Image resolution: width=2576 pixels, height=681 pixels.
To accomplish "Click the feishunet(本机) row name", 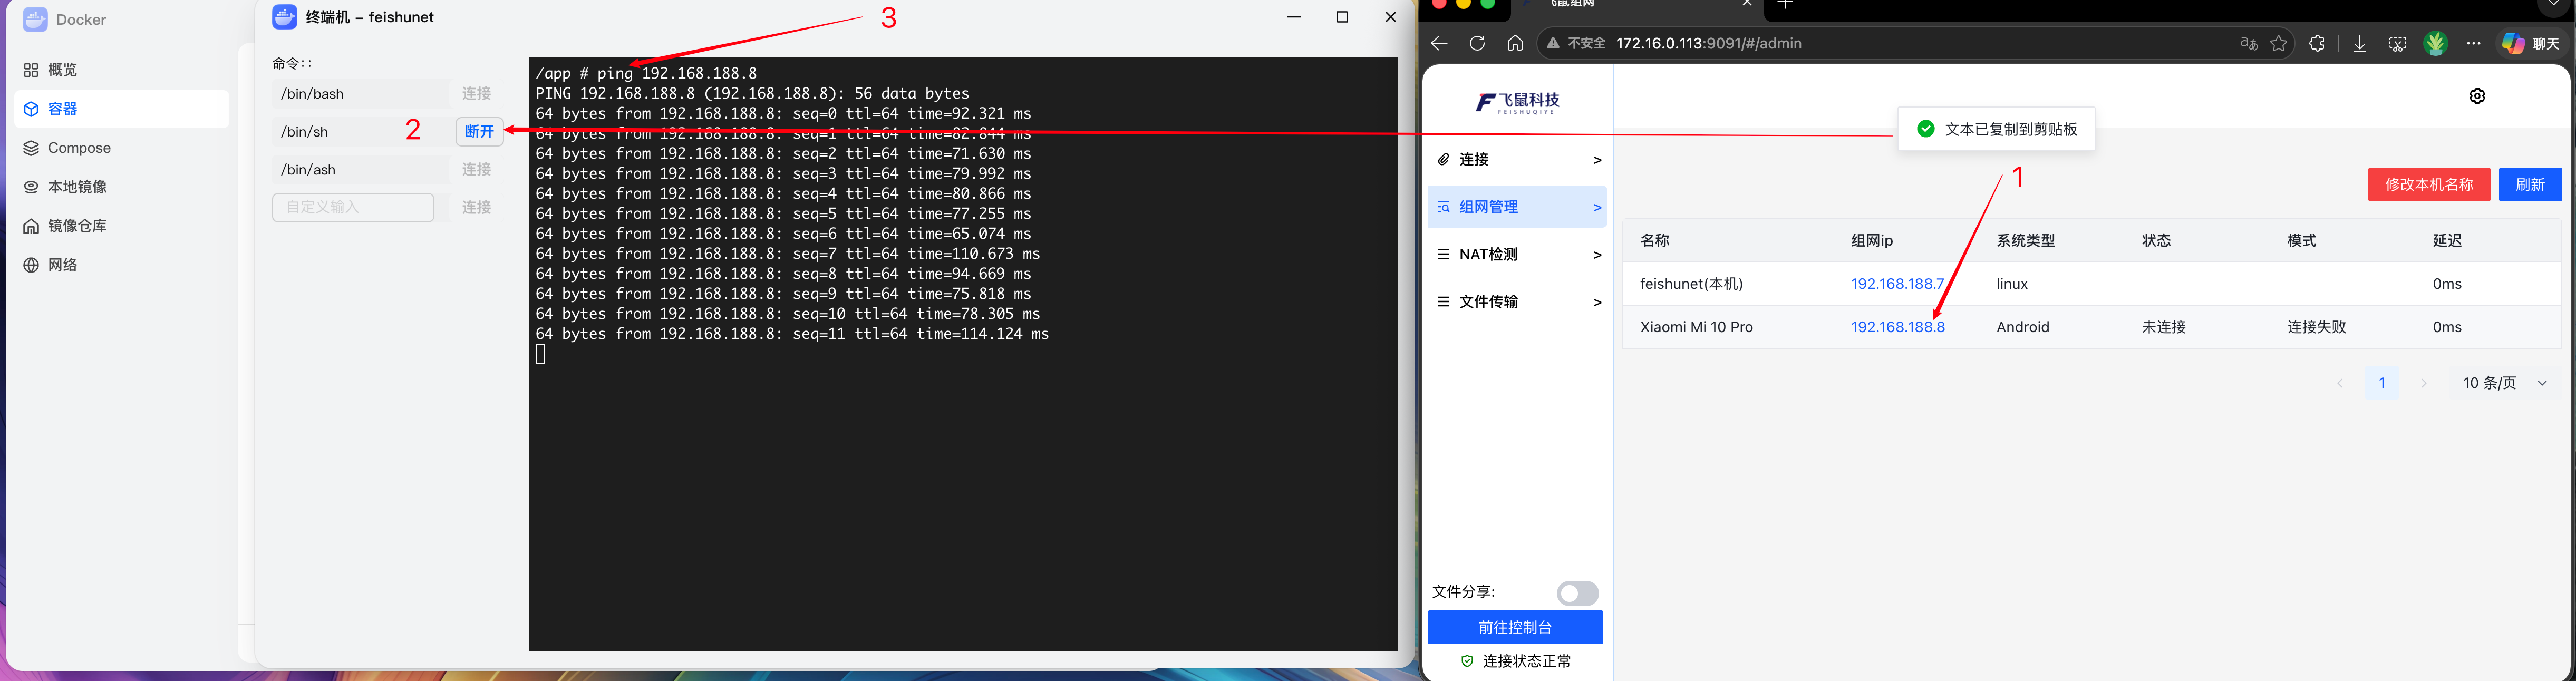I will pos(1691,284).
